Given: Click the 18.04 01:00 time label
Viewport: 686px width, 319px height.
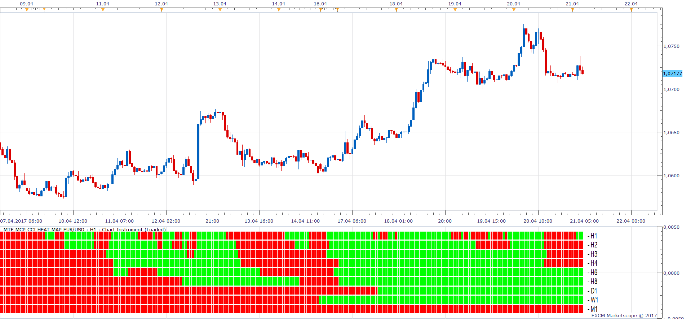Looking at the screenshot, I should pos(399,221).
